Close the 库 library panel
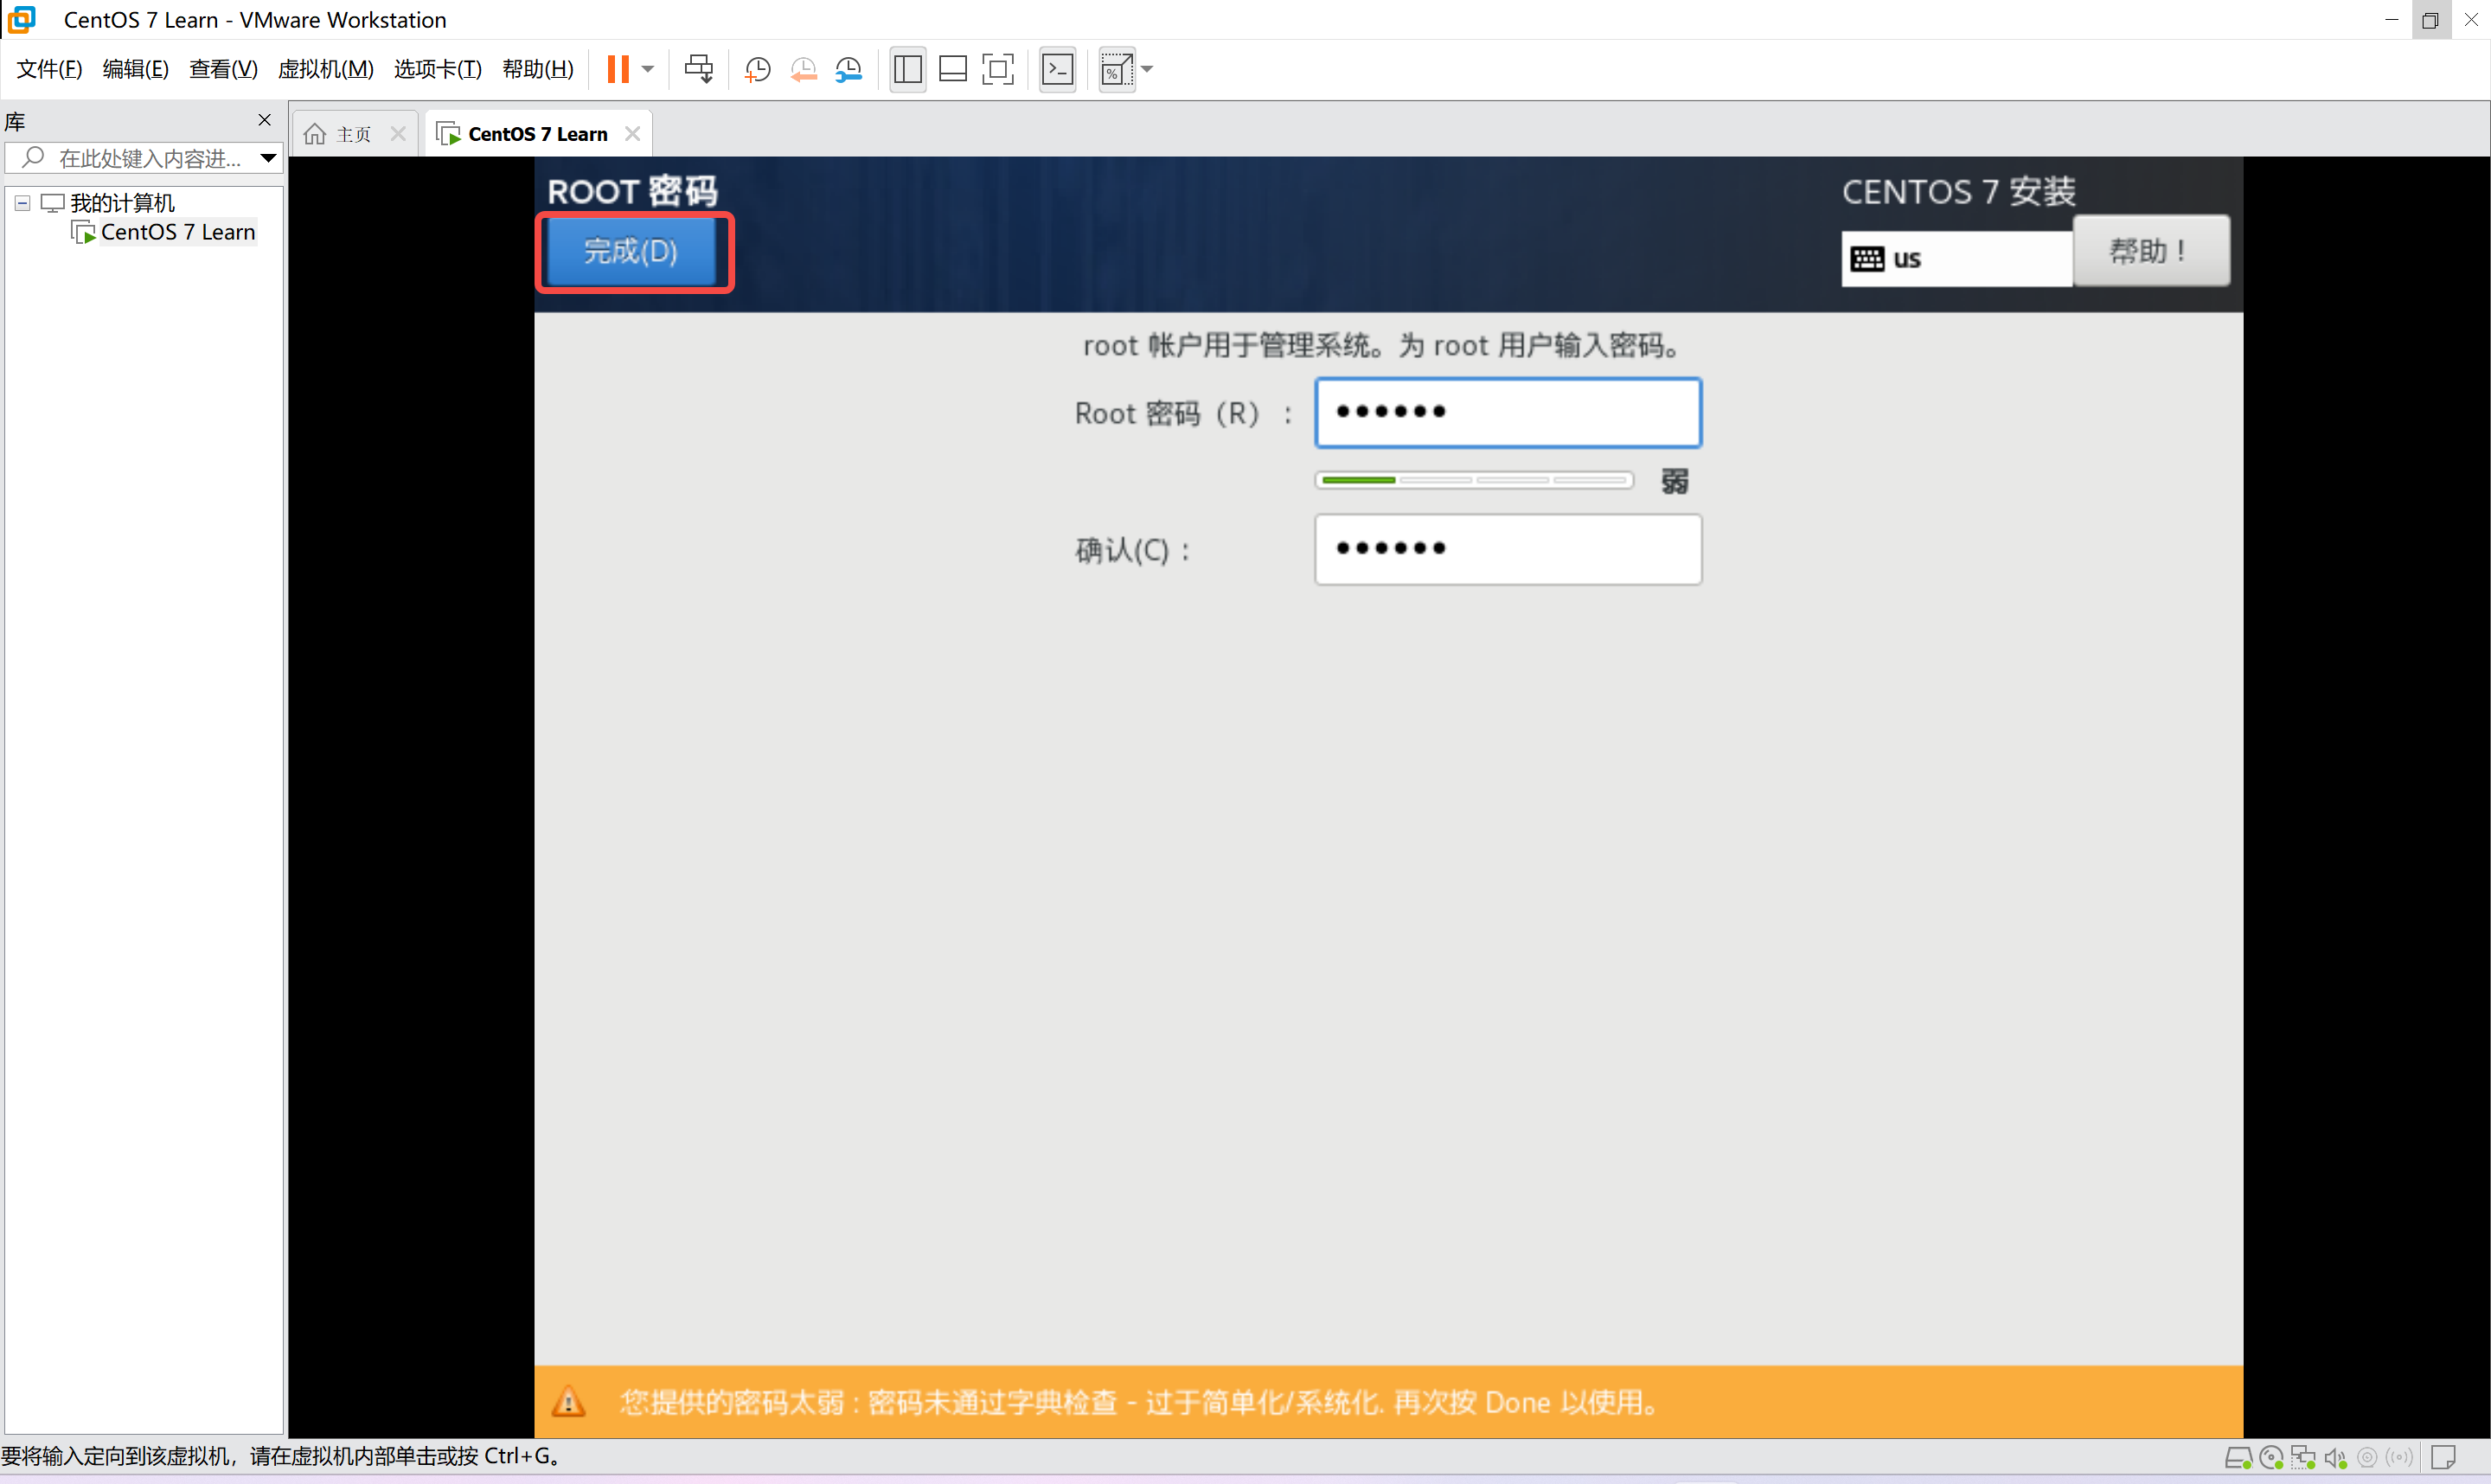 point(264,120)
